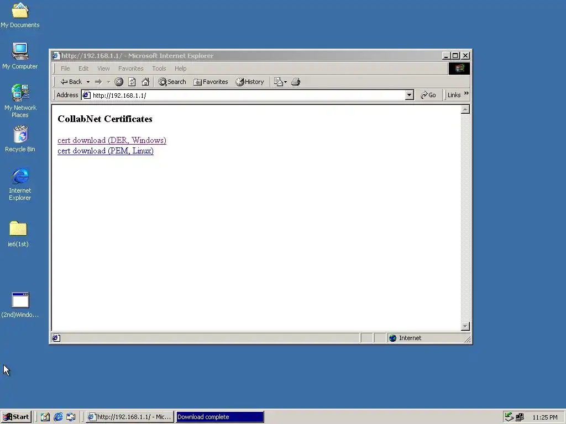Click the CollabNet Certificates heading
The image size is (566, 424).
(x=105, y=119)
